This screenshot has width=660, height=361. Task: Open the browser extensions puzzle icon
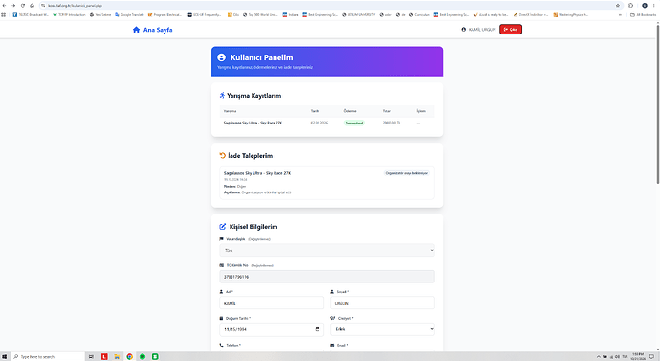click(630, 6)
